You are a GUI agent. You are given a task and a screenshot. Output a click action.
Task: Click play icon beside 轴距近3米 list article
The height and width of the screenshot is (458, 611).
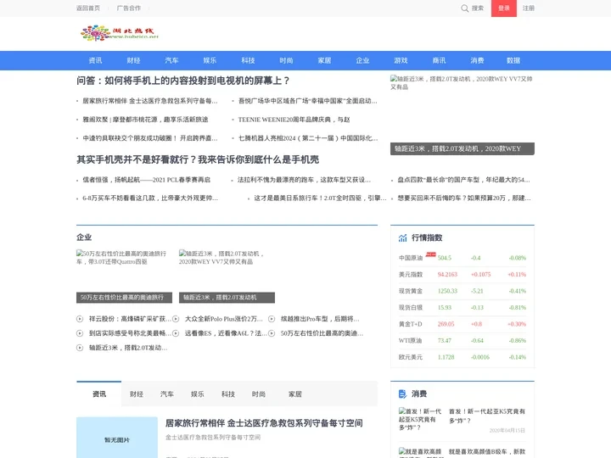80,348
